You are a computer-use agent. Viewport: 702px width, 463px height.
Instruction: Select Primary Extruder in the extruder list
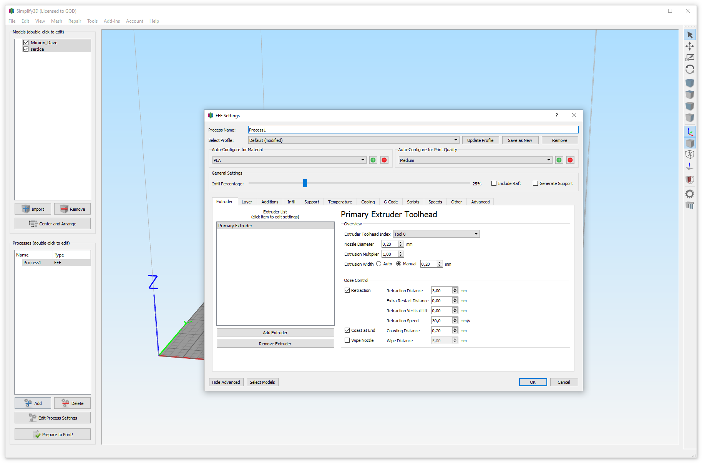(x=275, y=226)
